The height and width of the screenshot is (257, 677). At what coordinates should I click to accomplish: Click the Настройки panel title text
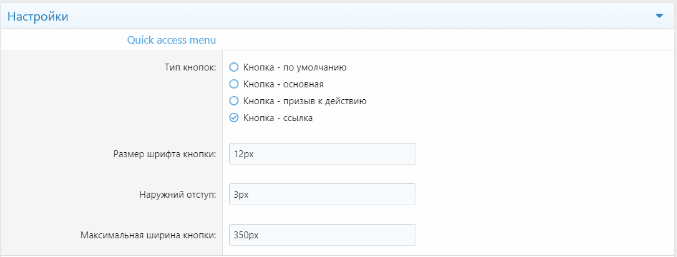point(37,17)
